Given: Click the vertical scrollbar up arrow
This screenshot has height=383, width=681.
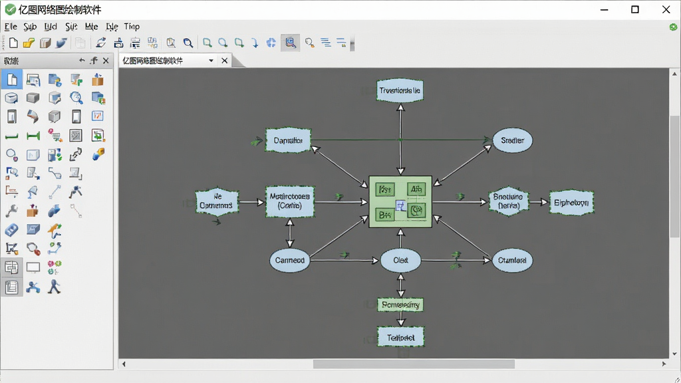Looking at the screenshot, I should pyautogui.click(x=674, y=74).
